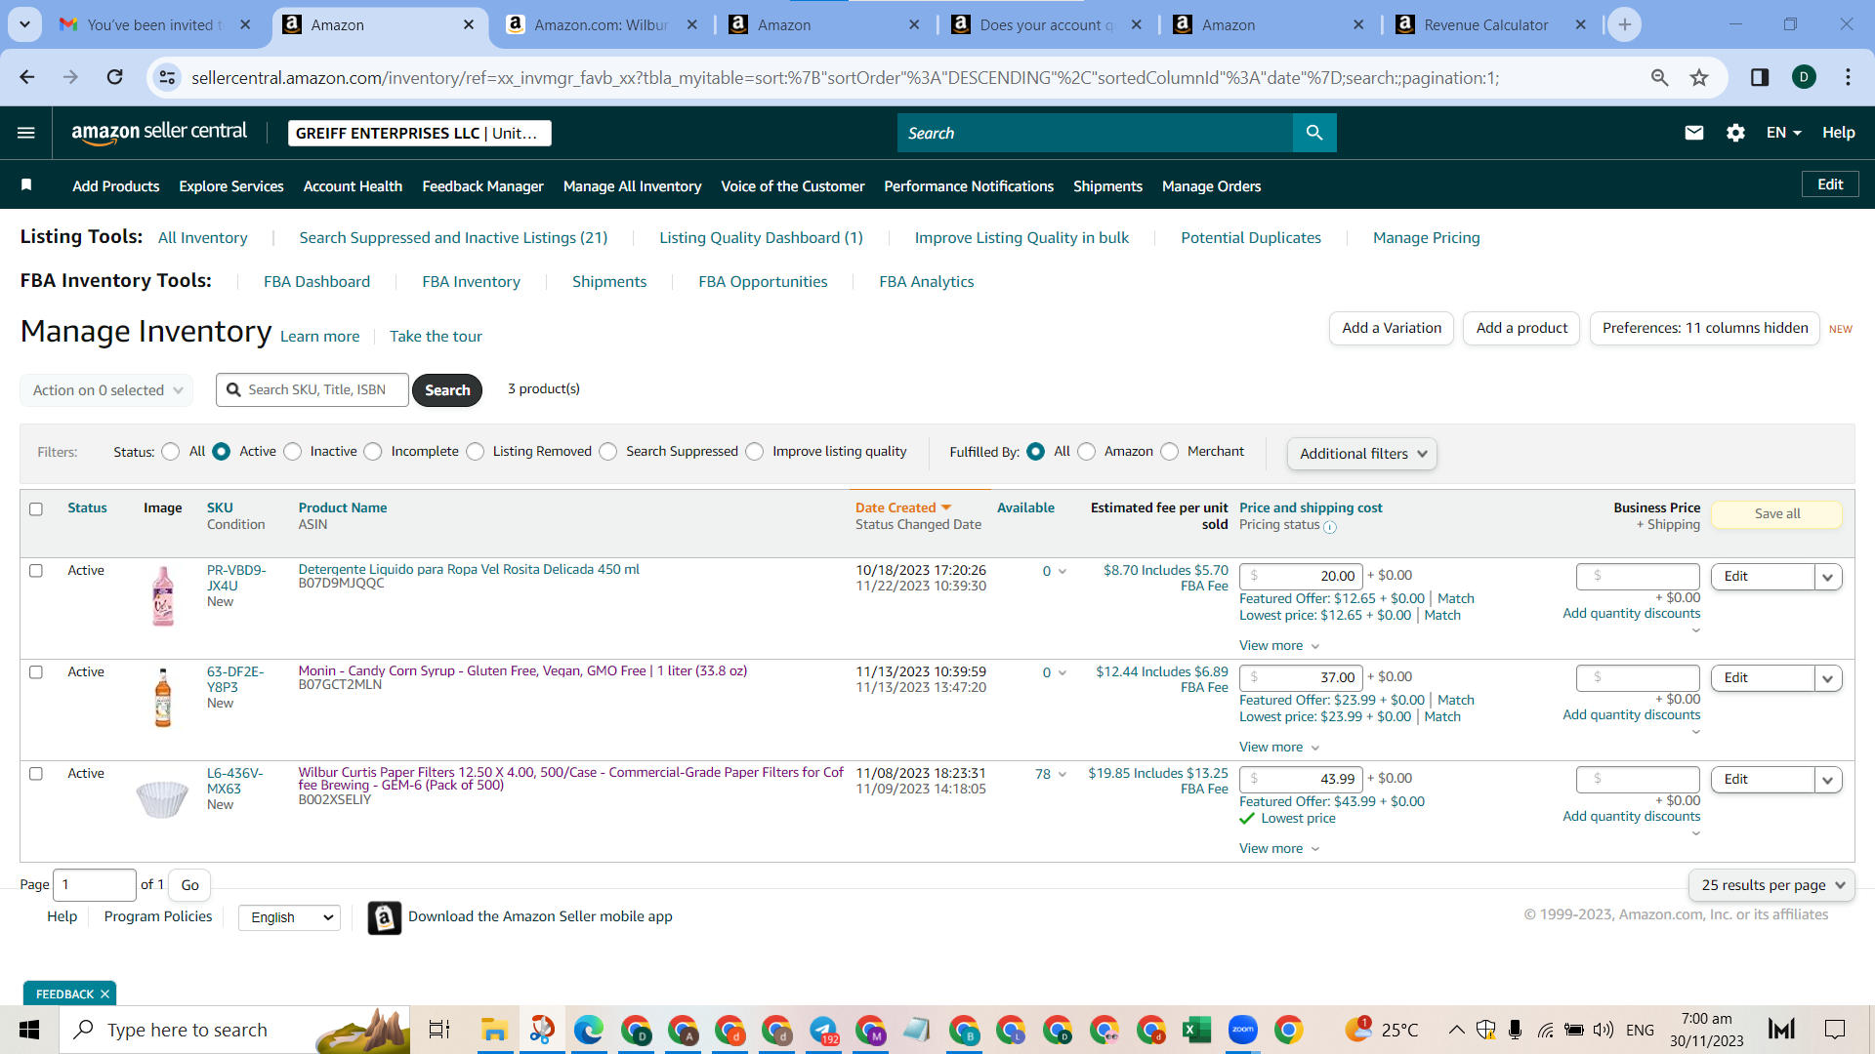Open Telegram from the taskbar

click(823, 1030)
